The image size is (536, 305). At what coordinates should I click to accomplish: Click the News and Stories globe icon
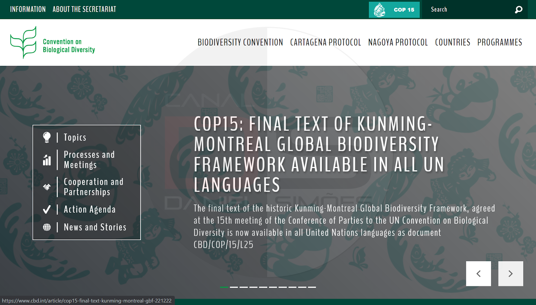click(47, 227)
